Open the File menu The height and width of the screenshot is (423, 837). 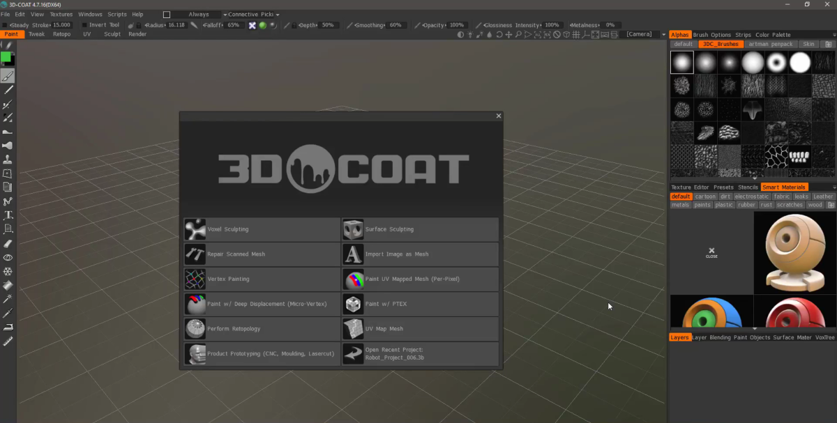pyautogui.click(x=5, y=14)
